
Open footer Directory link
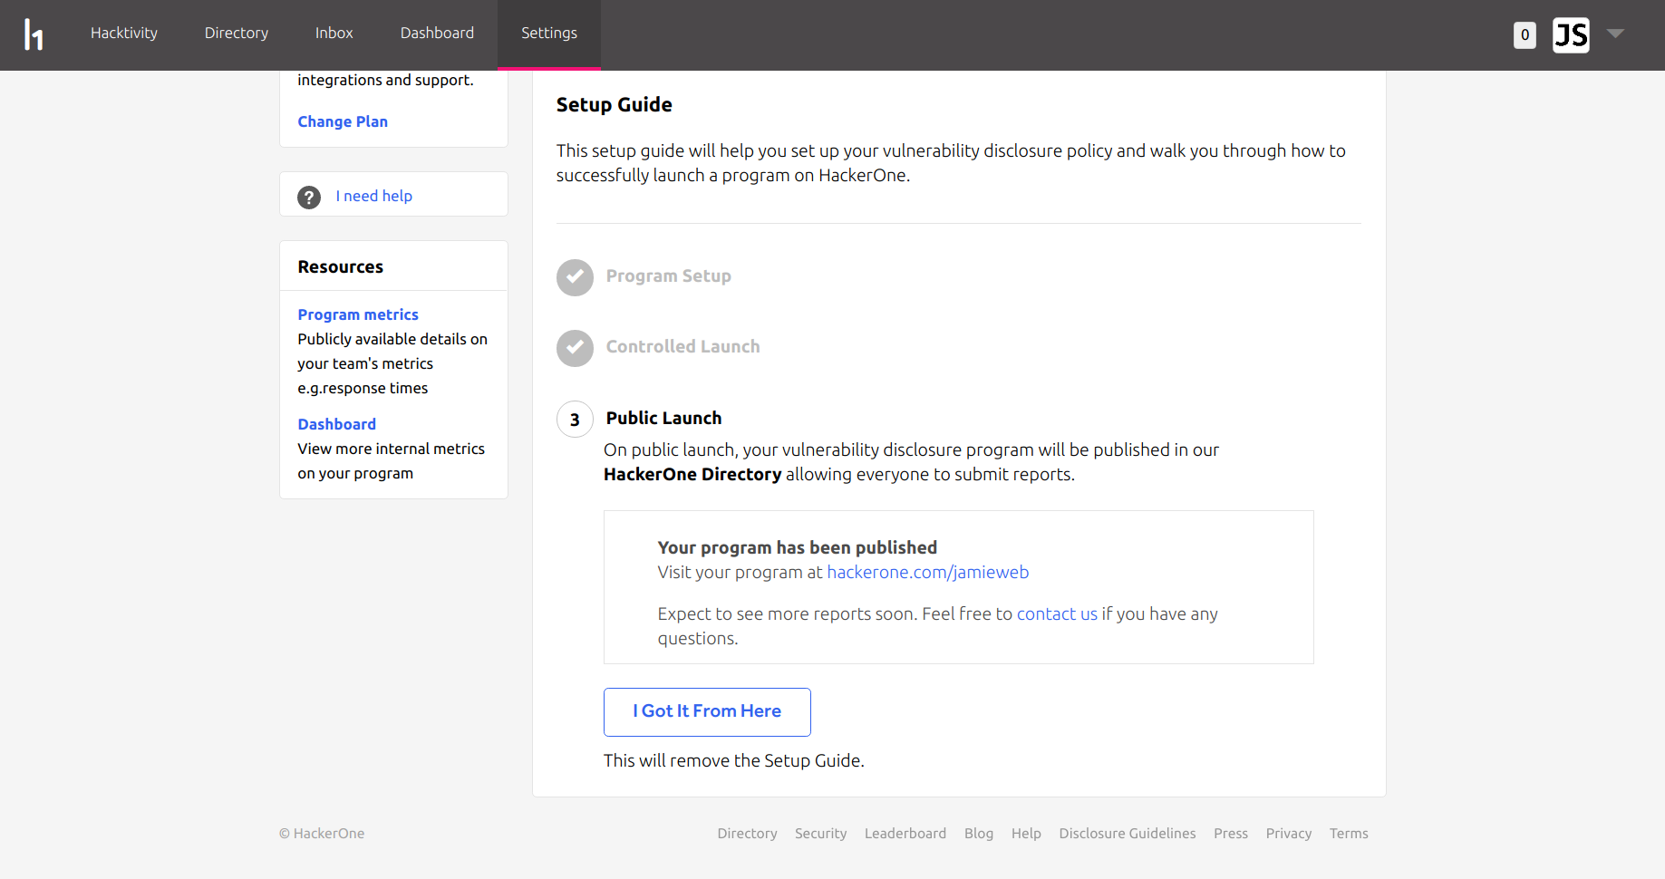pyautogui.click(x=747, y=834)
